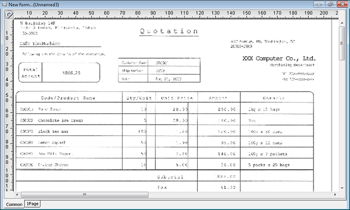Minimize the New form window
Image resolution: width=350 pixels, height=210 pixels.
[x=319, y=5]
